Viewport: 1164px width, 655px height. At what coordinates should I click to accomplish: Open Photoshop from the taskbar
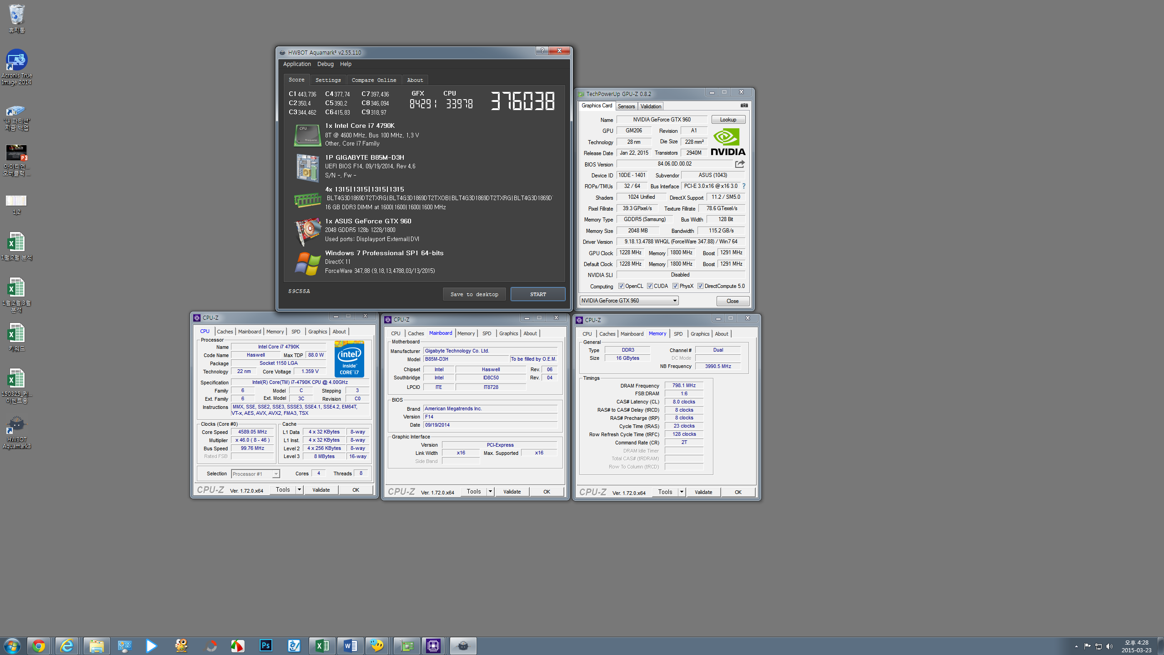(266, 645)
